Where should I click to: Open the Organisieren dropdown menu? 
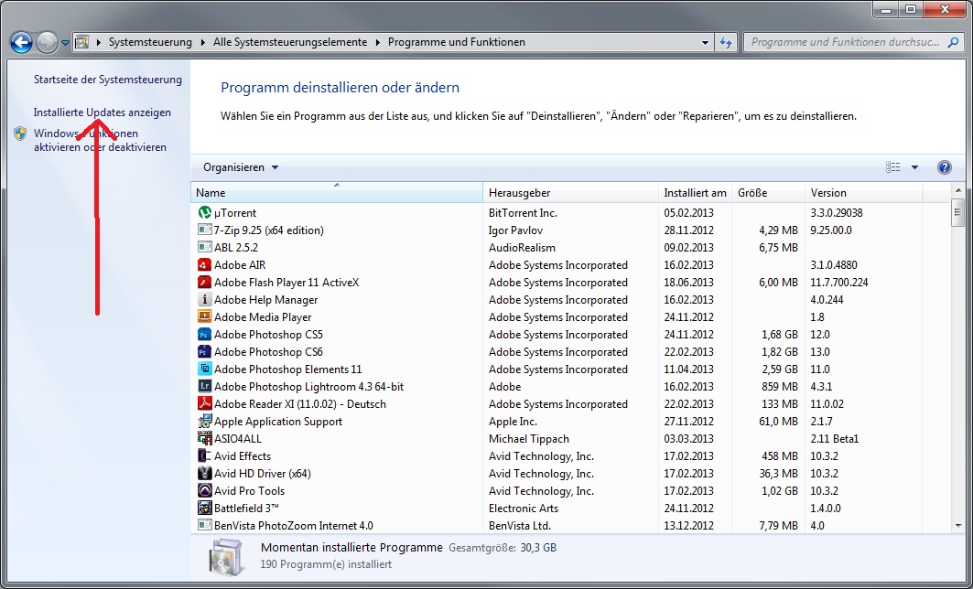click(241, 167)
